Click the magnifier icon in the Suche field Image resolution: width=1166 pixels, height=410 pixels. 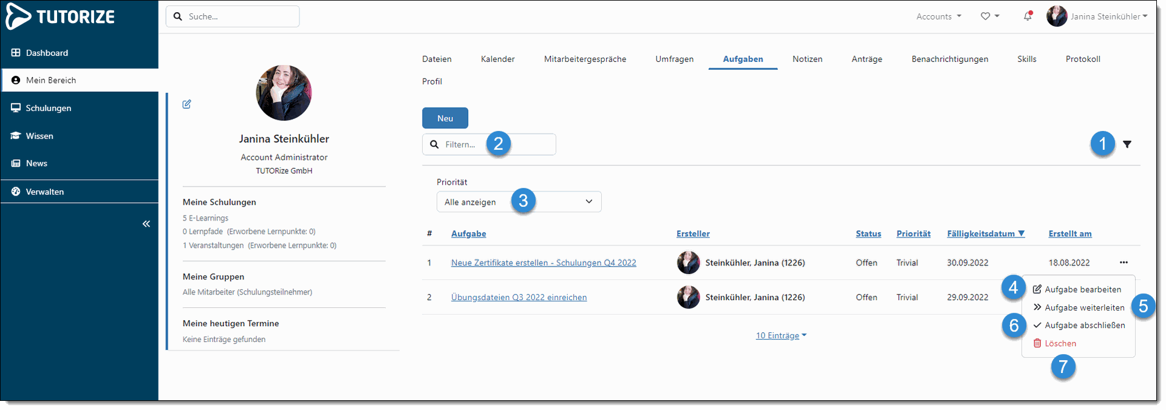click(178, 16)
